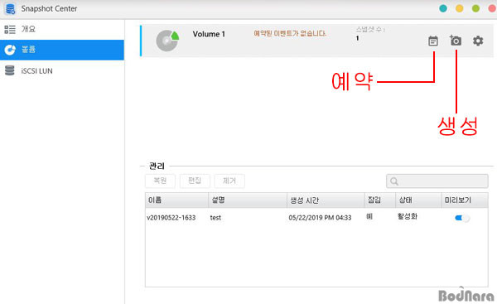Click the snapshot count value 1
The width and height of the screenshot is (497, 304).
click(358, 38)
